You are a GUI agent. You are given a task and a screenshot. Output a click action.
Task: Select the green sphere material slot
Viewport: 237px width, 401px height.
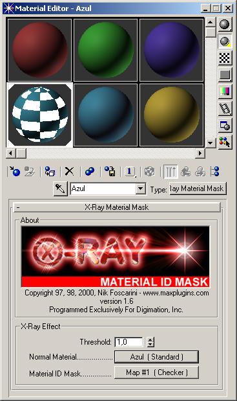click(105, 50)
